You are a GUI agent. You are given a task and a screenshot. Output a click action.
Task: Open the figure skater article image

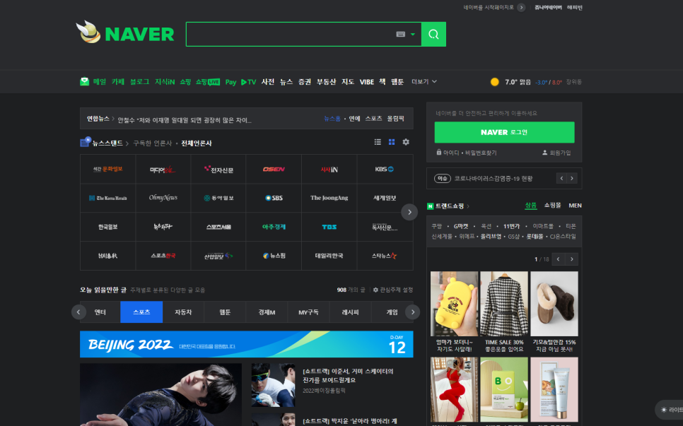pos(160,395)
